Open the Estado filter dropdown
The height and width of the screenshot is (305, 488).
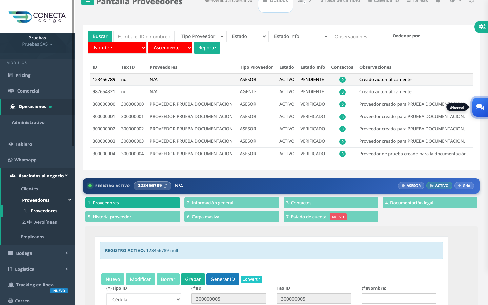[x=247, y=36]
